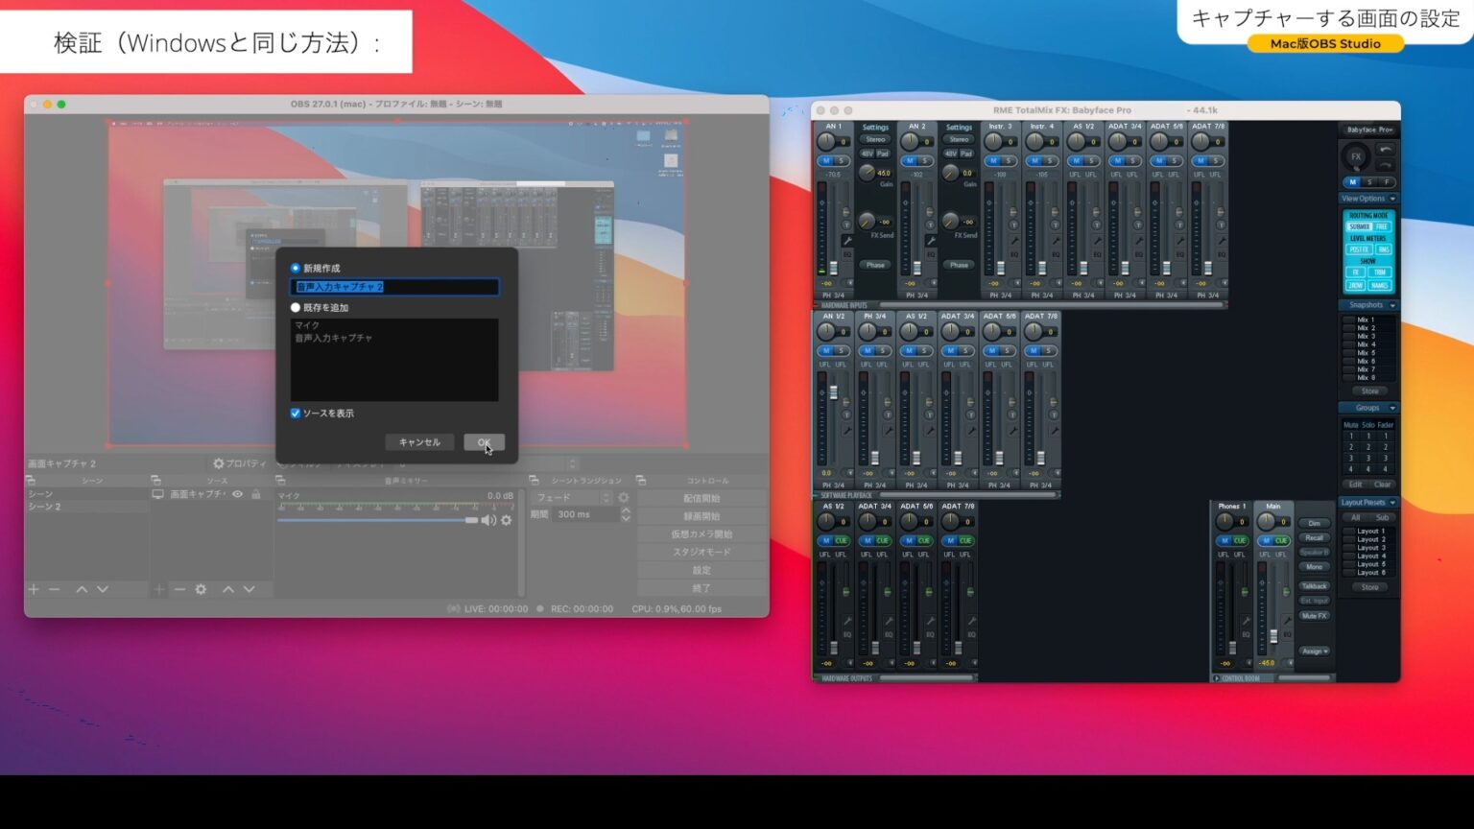The image size is (1474, 829).
Task: Open source properties gear in OBS sources toolbar
Action: tap(201, 589)
